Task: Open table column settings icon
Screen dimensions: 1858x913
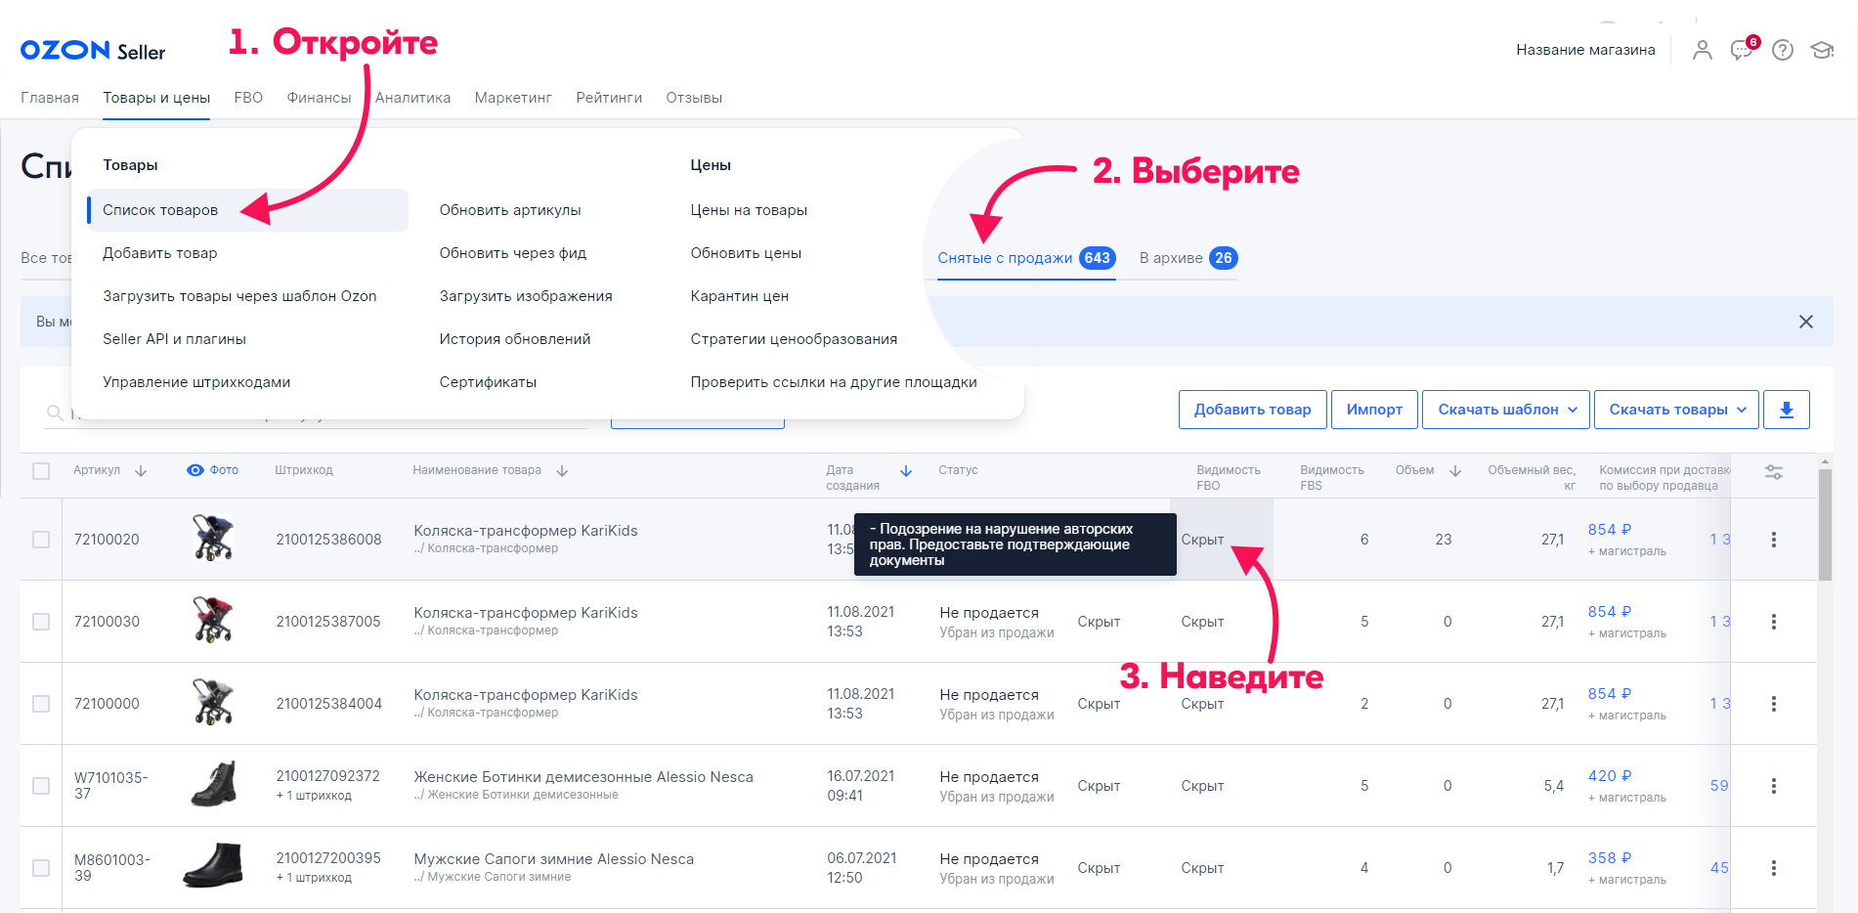Action: 1773,472
